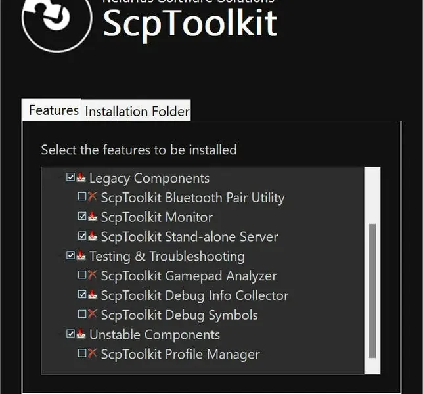Screen dimensions: 423x394
Task: Tick the ScpToolkit Debug Symbols checkbox
Action: pyautogui.click(x=82, y=314)
